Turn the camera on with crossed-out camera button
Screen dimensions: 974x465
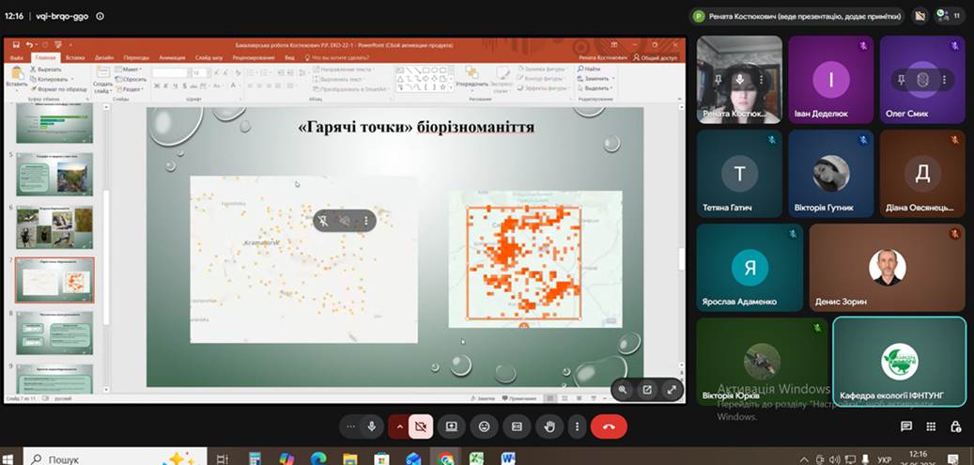(x=421, y=426)
